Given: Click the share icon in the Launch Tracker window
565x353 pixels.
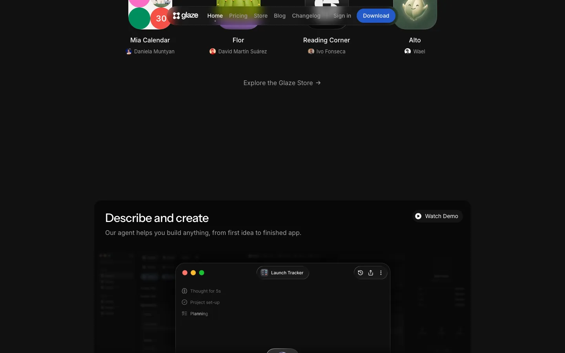Looking at the screenshot, I should point(371,273).
